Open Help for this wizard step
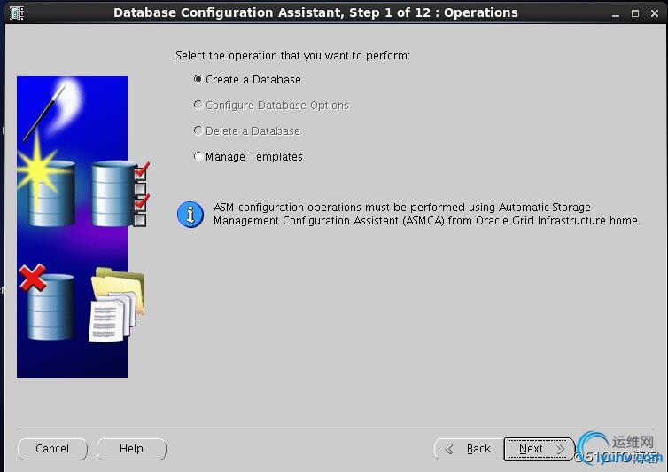Image resolution: width=668 pixels, height=472 pixels. [131, 449]
